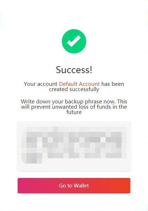This screenshot has height=211, width=148.
Task: Click the top row of the blurred phrase
Action: pyautogui.click(x=74, y=134)
